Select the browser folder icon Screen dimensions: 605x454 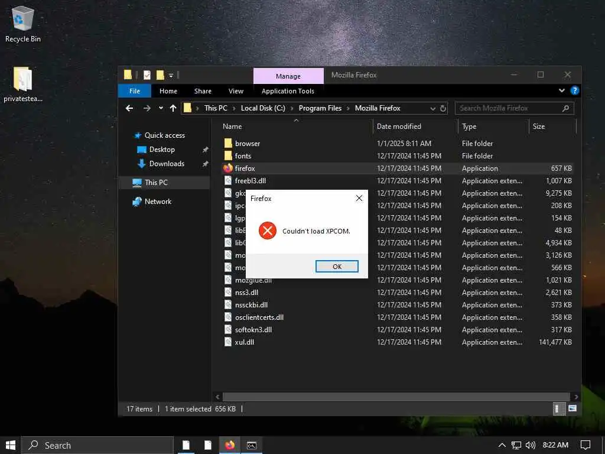click(x=228, y=143)
